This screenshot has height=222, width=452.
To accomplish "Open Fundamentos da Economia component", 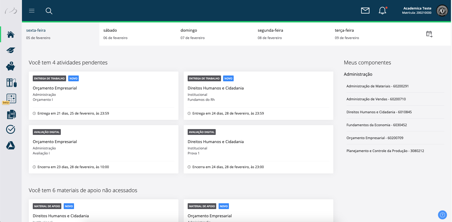I will coord(376,125).
